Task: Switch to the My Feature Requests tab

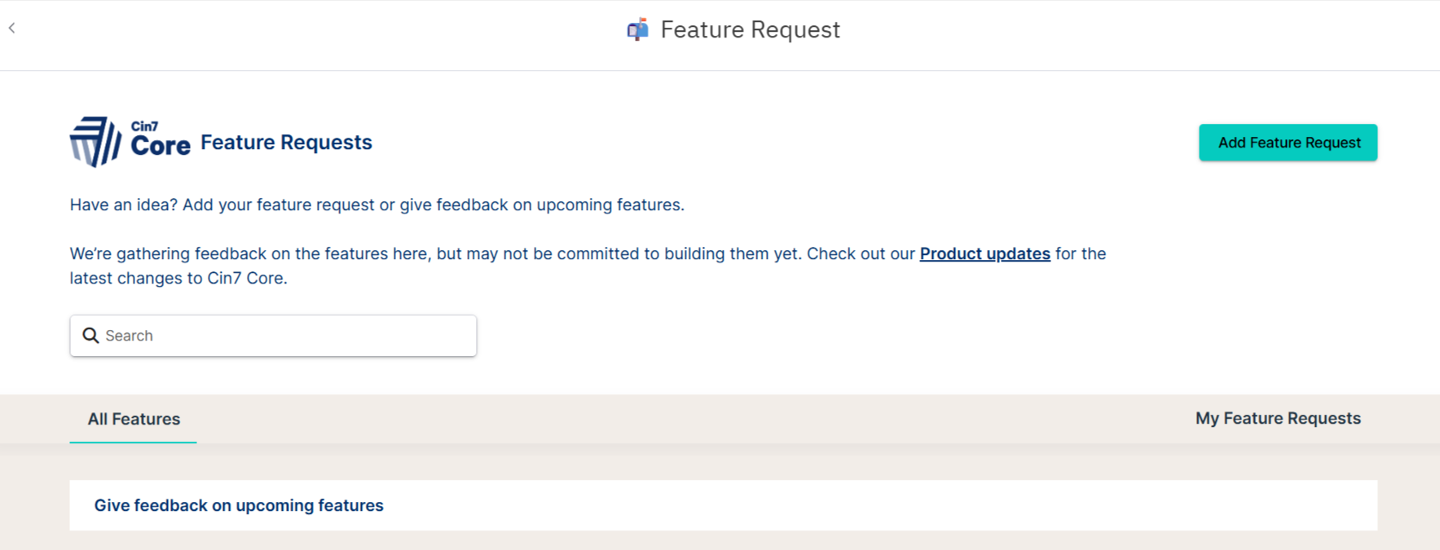Action: tap(1278, 418)
